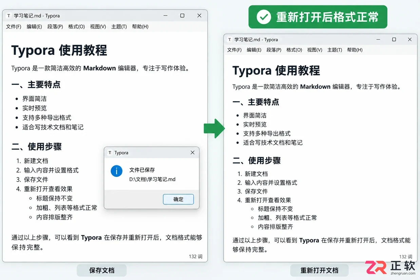Click step 保存文件 in left window
The height and width of the screenshot is (280, 420).
point(36,180)
